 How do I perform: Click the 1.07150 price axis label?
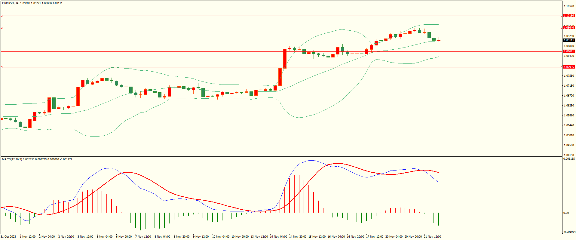(x=569, y=86)
